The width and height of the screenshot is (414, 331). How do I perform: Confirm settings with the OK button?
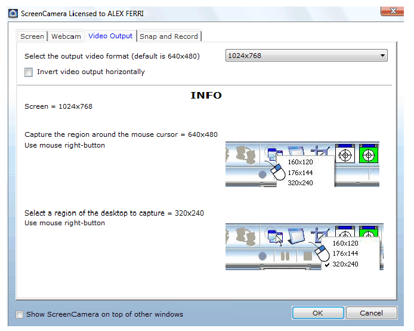point(318,313)
